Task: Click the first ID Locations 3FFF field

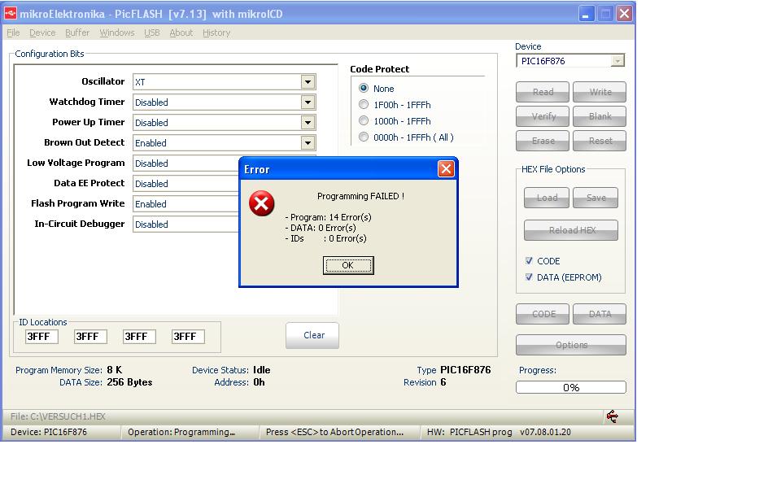Action: tap(41, 337)
